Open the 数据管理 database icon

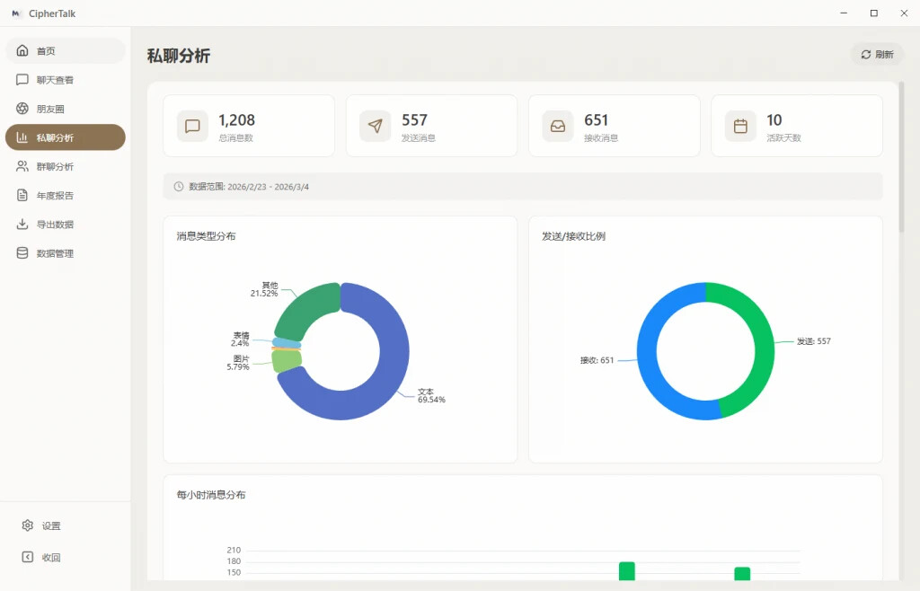[x=22, y=252]
